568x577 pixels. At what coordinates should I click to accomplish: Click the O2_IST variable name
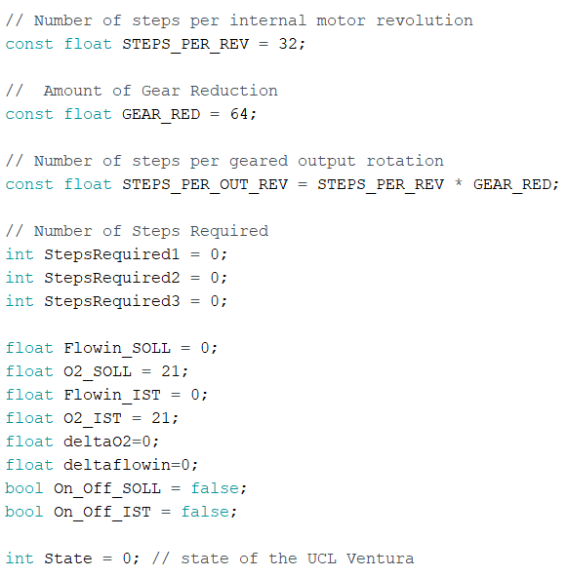[93, 419]
